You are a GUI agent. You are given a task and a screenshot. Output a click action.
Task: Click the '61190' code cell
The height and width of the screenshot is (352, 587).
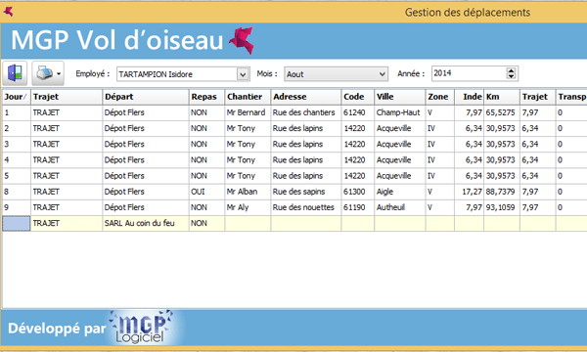357,207
